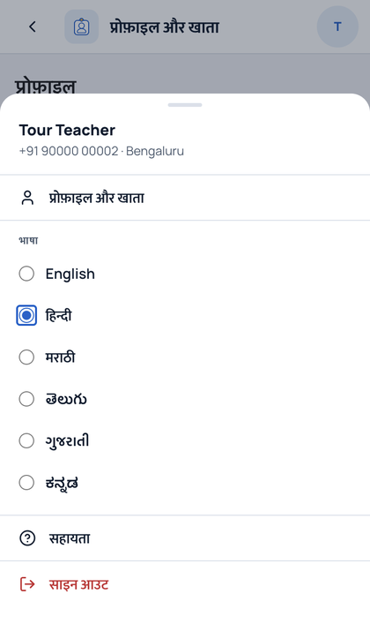Click the red sign-out arrow icon
The image size is (370, 624).
point(27,584)
